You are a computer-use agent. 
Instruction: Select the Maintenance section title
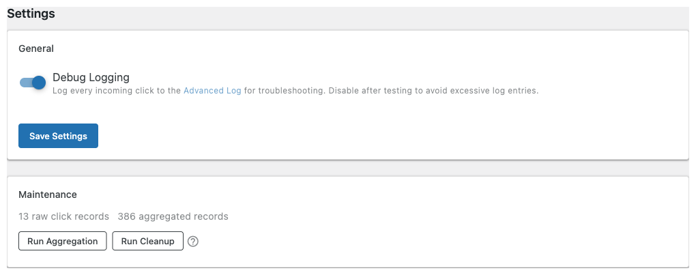pos(48,194)
